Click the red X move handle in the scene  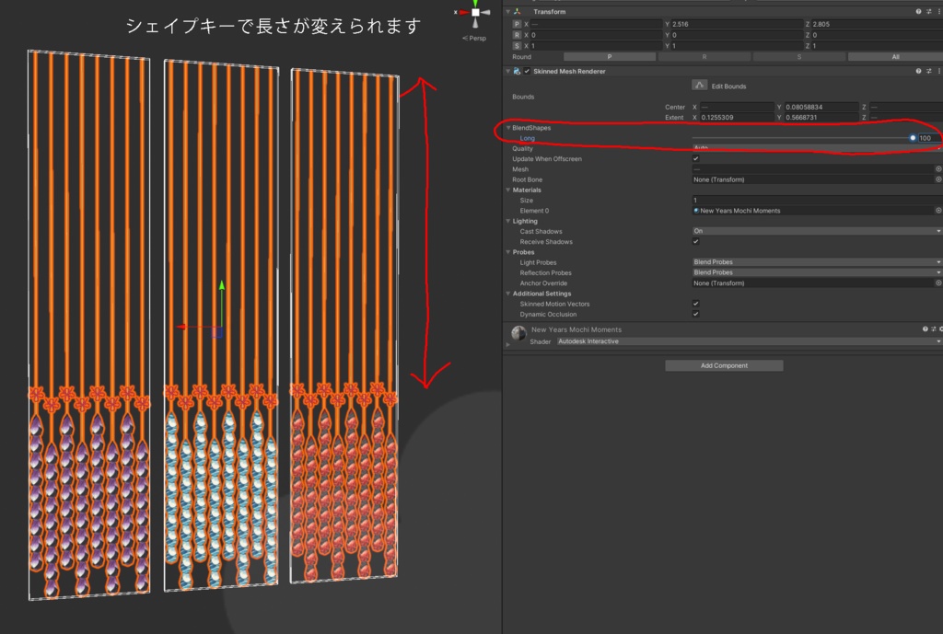coord(181,327)
